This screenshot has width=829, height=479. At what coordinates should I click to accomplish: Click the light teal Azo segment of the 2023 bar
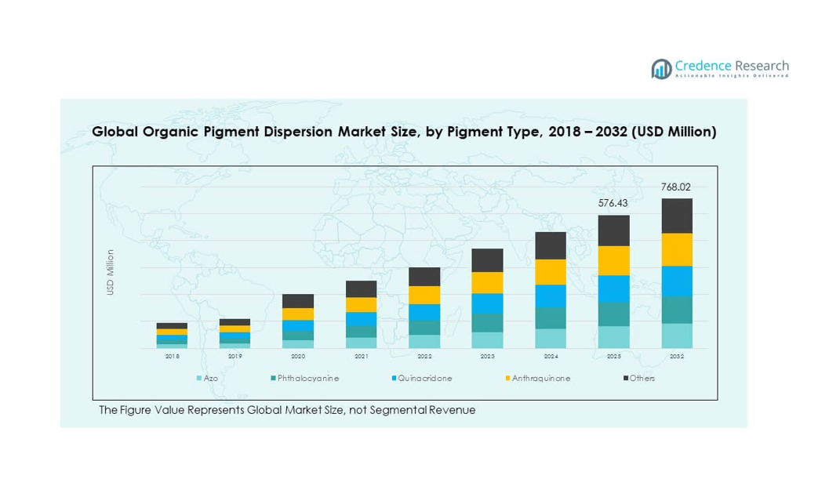click(487, 340)
